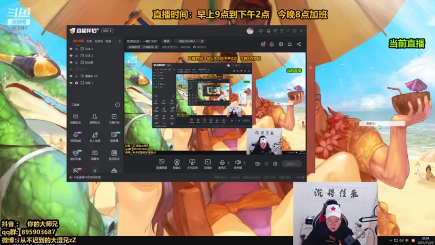
Task: Open the settings gear beside the go-live button
Action: pyautogui.click(x=275, y=164)
